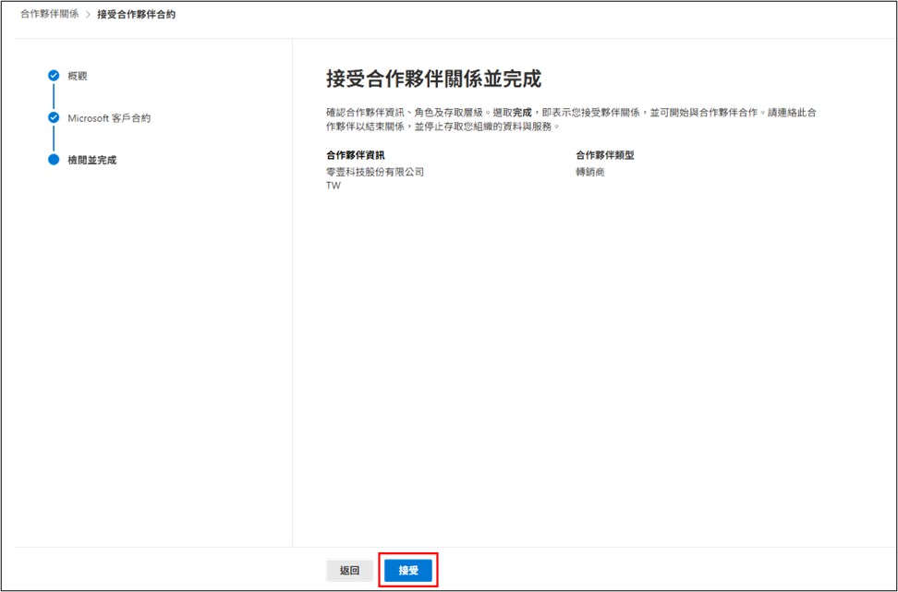Click the page title 接受合作夥伴關係並完成
This screenshot has width=898, height=592.
click(x=431, y=78)
